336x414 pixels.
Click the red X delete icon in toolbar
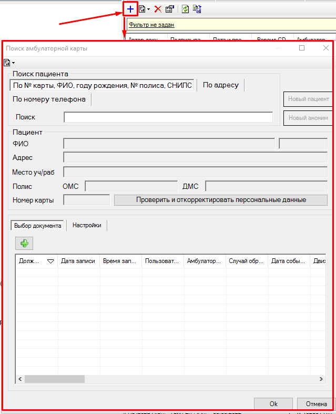click(x=158, y=9)
